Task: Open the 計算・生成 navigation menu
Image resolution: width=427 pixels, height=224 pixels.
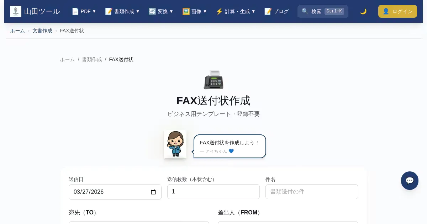Action: [x=236, y=11]
